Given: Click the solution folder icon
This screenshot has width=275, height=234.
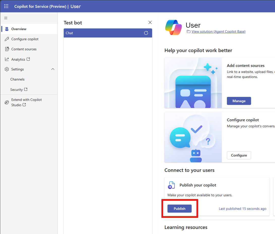Looking at the screenshot, I should (x=189, y=31).
